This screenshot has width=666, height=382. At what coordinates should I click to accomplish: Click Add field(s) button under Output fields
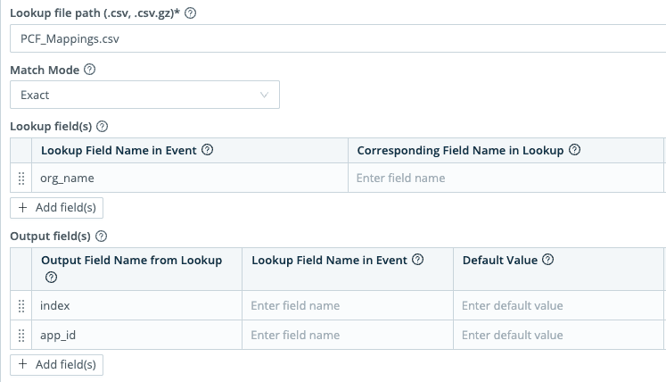click(x=56, y=364)
